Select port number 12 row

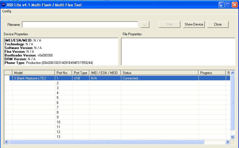tap(117, 132)
